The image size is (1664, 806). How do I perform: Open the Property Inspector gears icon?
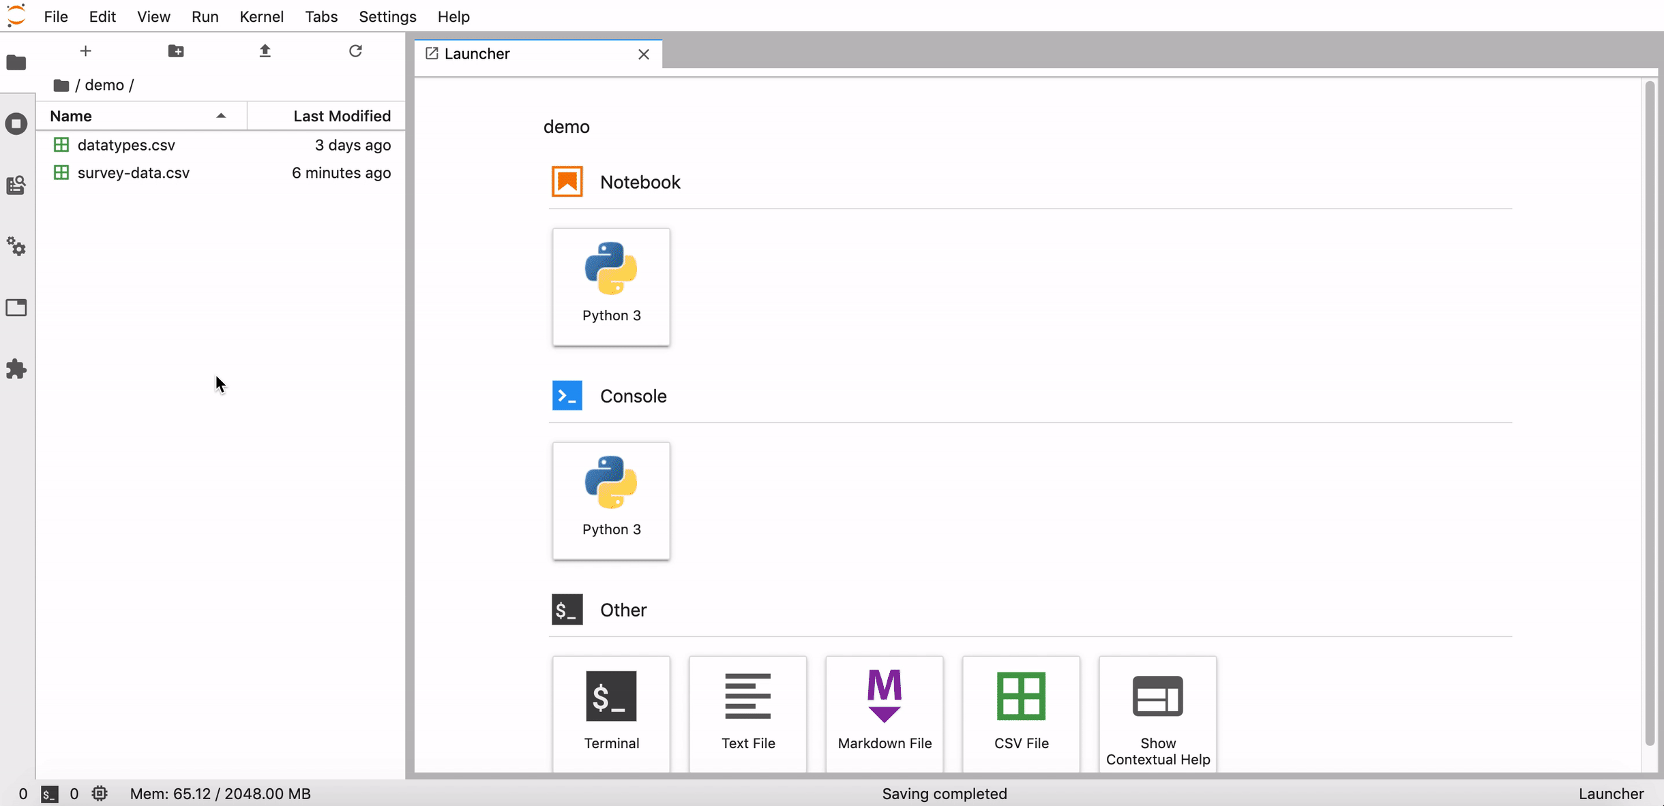(x=16, y=247)
